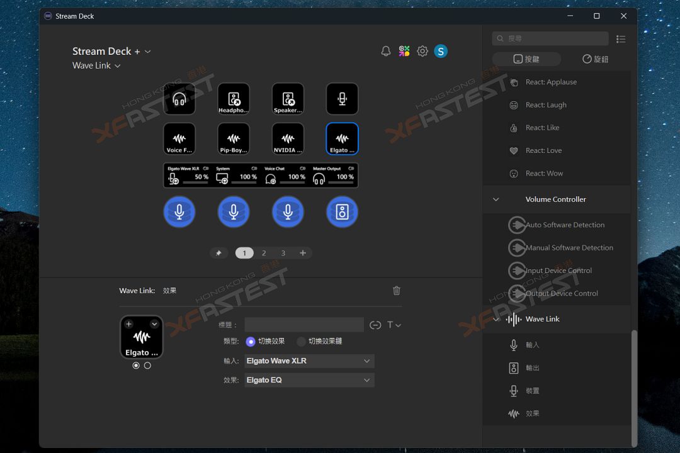Collapse the Wave Link category
Screen dimensions: 680x453
pos(496,319)
